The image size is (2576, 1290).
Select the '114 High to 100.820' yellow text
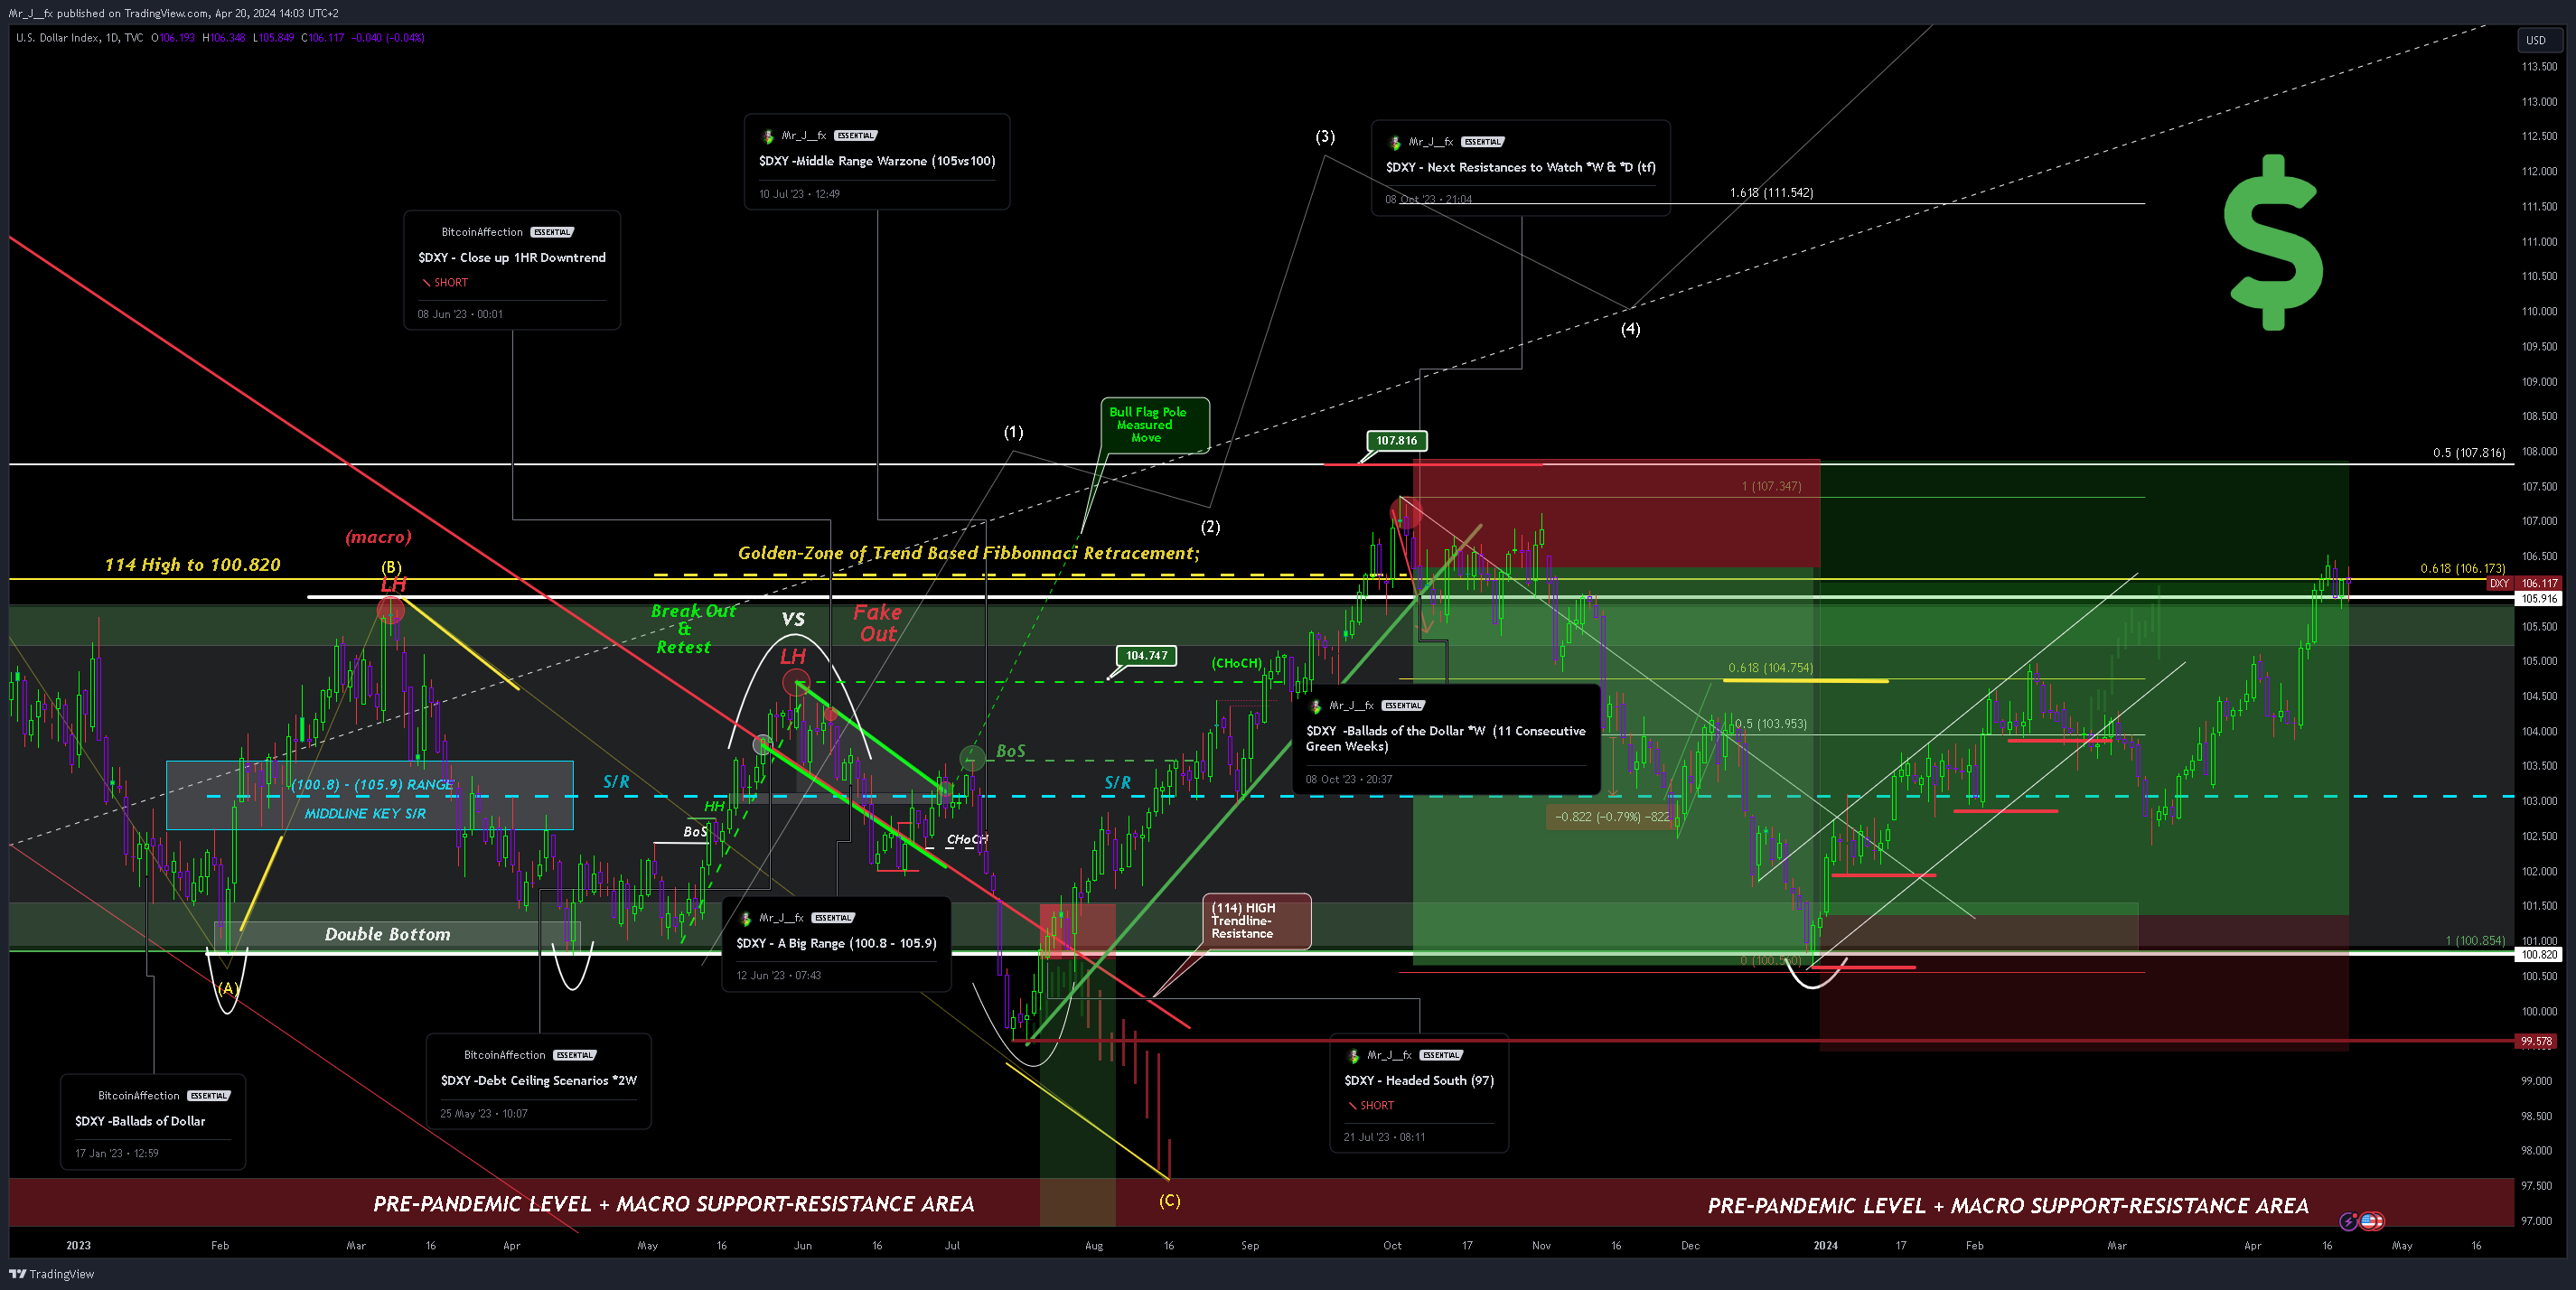point(193,565)
